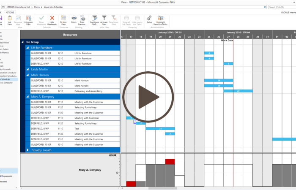The width and height of the screenshot is (296, 190).
Task: Click day 25 in the timescale header
Action: pos(209,37)
